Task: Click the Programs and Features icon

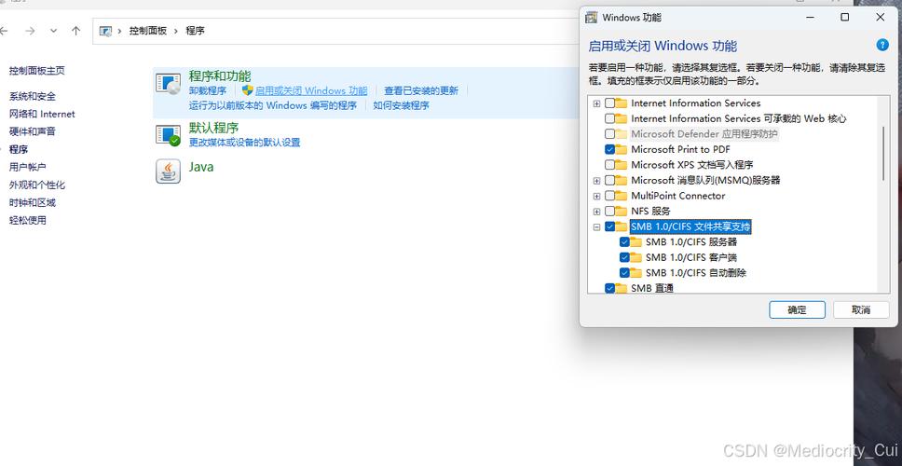Action: coord(168,84)
